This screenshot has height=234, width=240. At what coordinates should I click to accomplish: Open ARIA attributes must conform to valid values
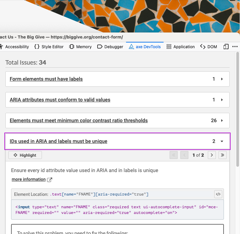coord(60,100)
